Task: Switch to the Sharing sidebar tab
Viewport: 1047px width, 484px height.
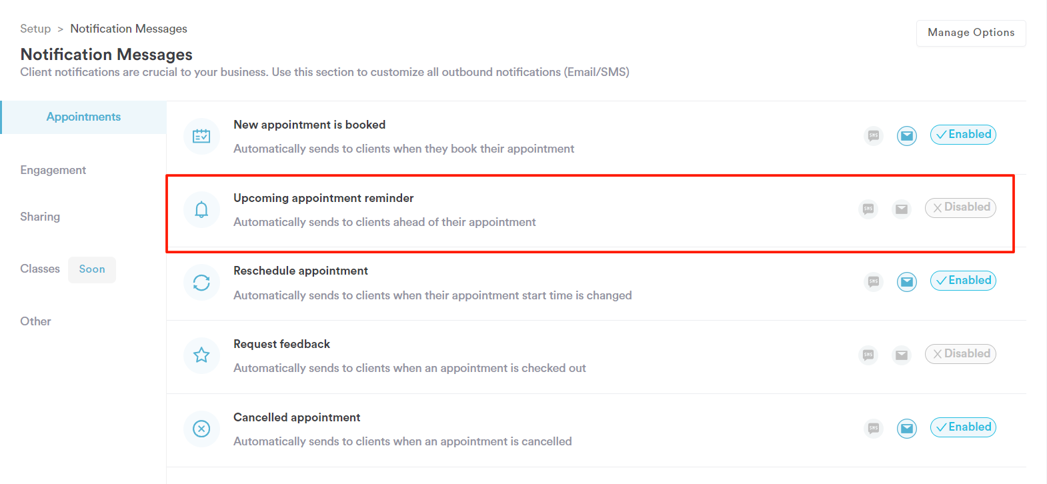Action: 40,217
